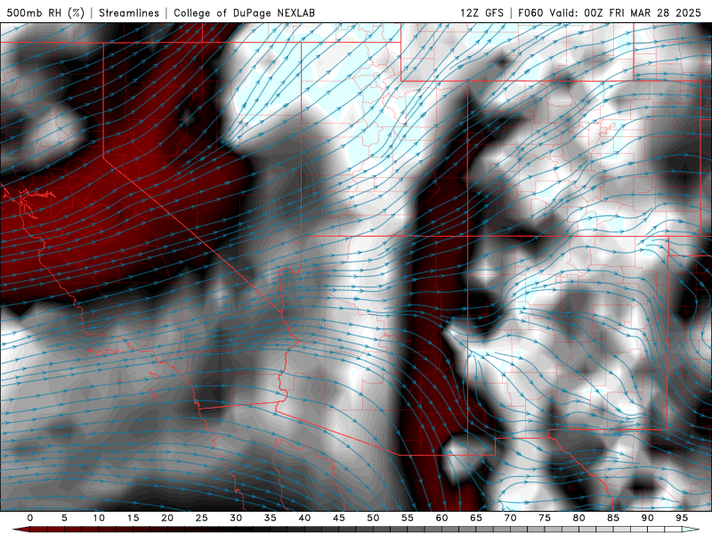Click the 60 value on color scale

pyautogui.click(x=441, y=518)
